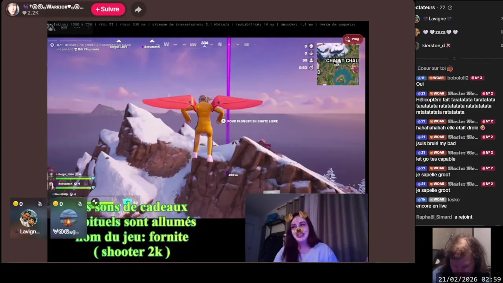
Task: Click the coin counter on campfire guest tile
Action: click(x=58, y=204)
